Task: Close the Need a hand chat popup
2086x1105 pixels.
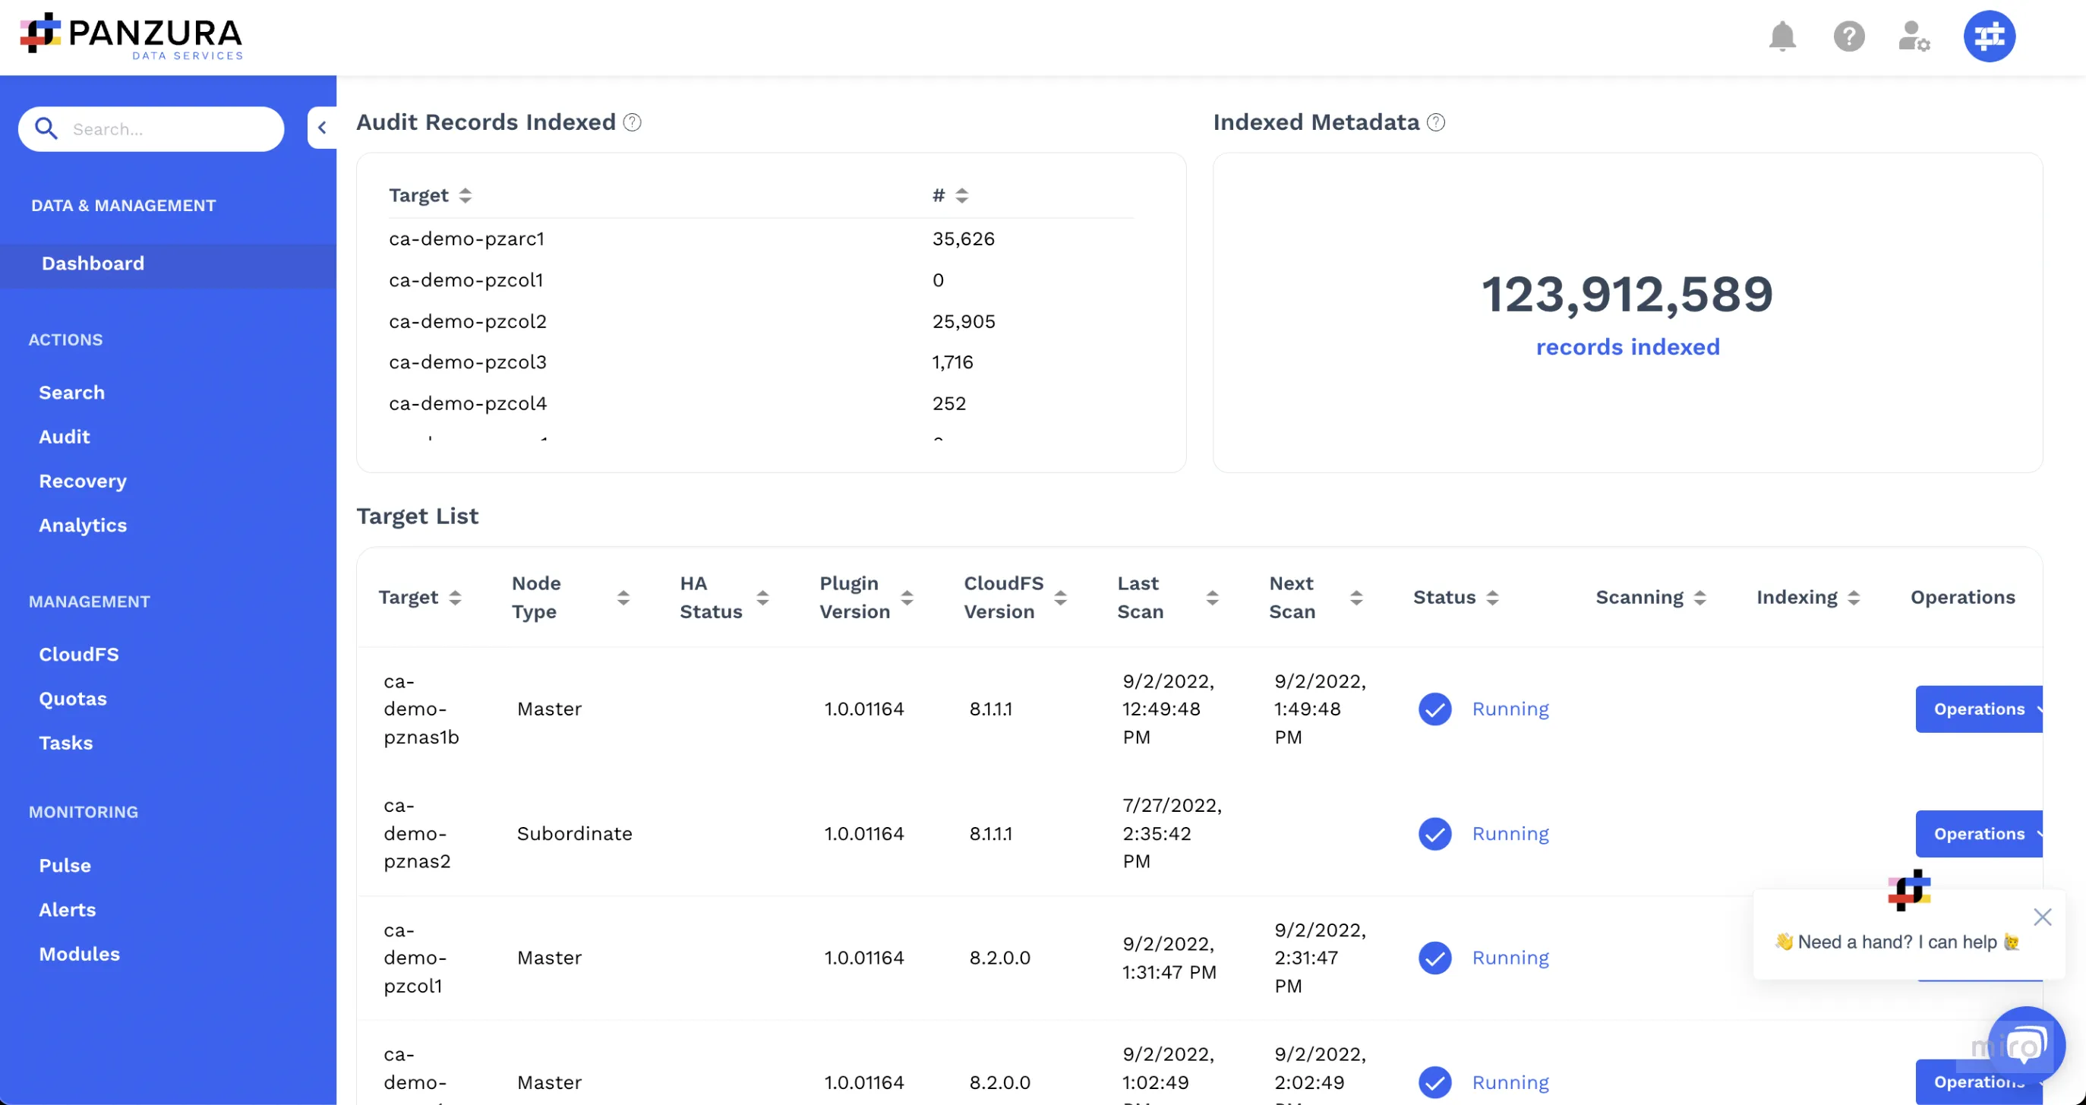Action: (x=2042, y=917)
